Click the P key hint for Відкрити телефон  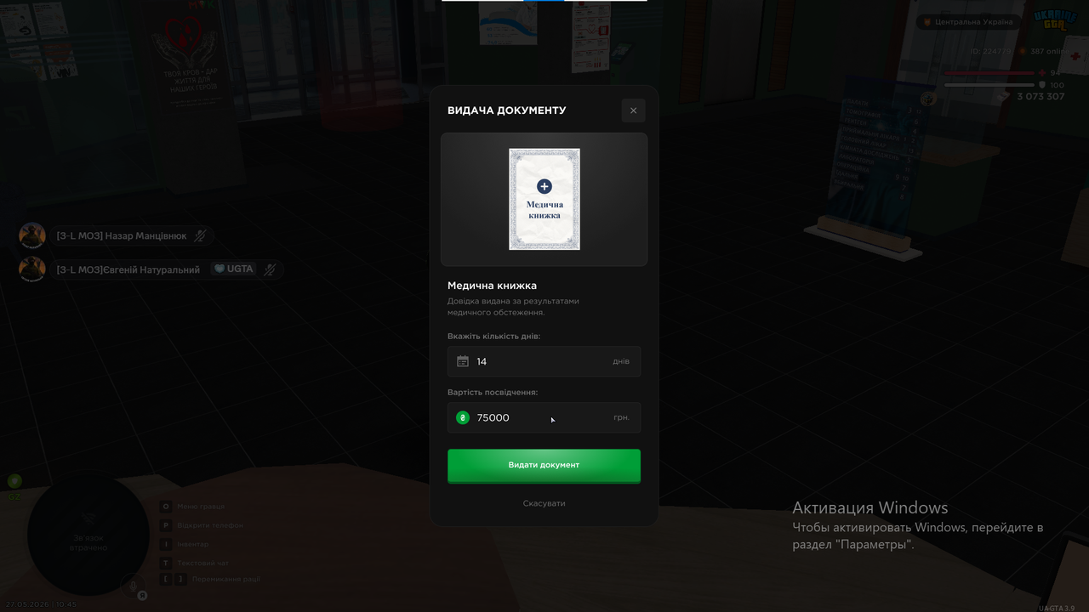(x=166, y=525)
